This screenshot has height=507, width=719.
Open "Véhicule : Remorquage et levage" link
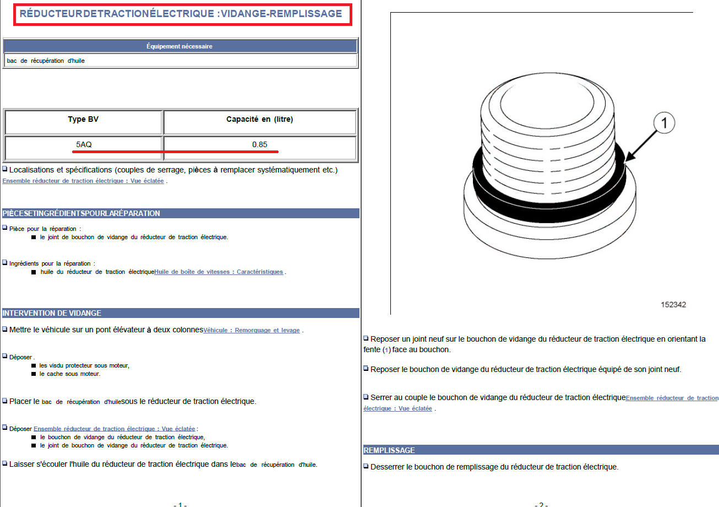coord(252,331)
